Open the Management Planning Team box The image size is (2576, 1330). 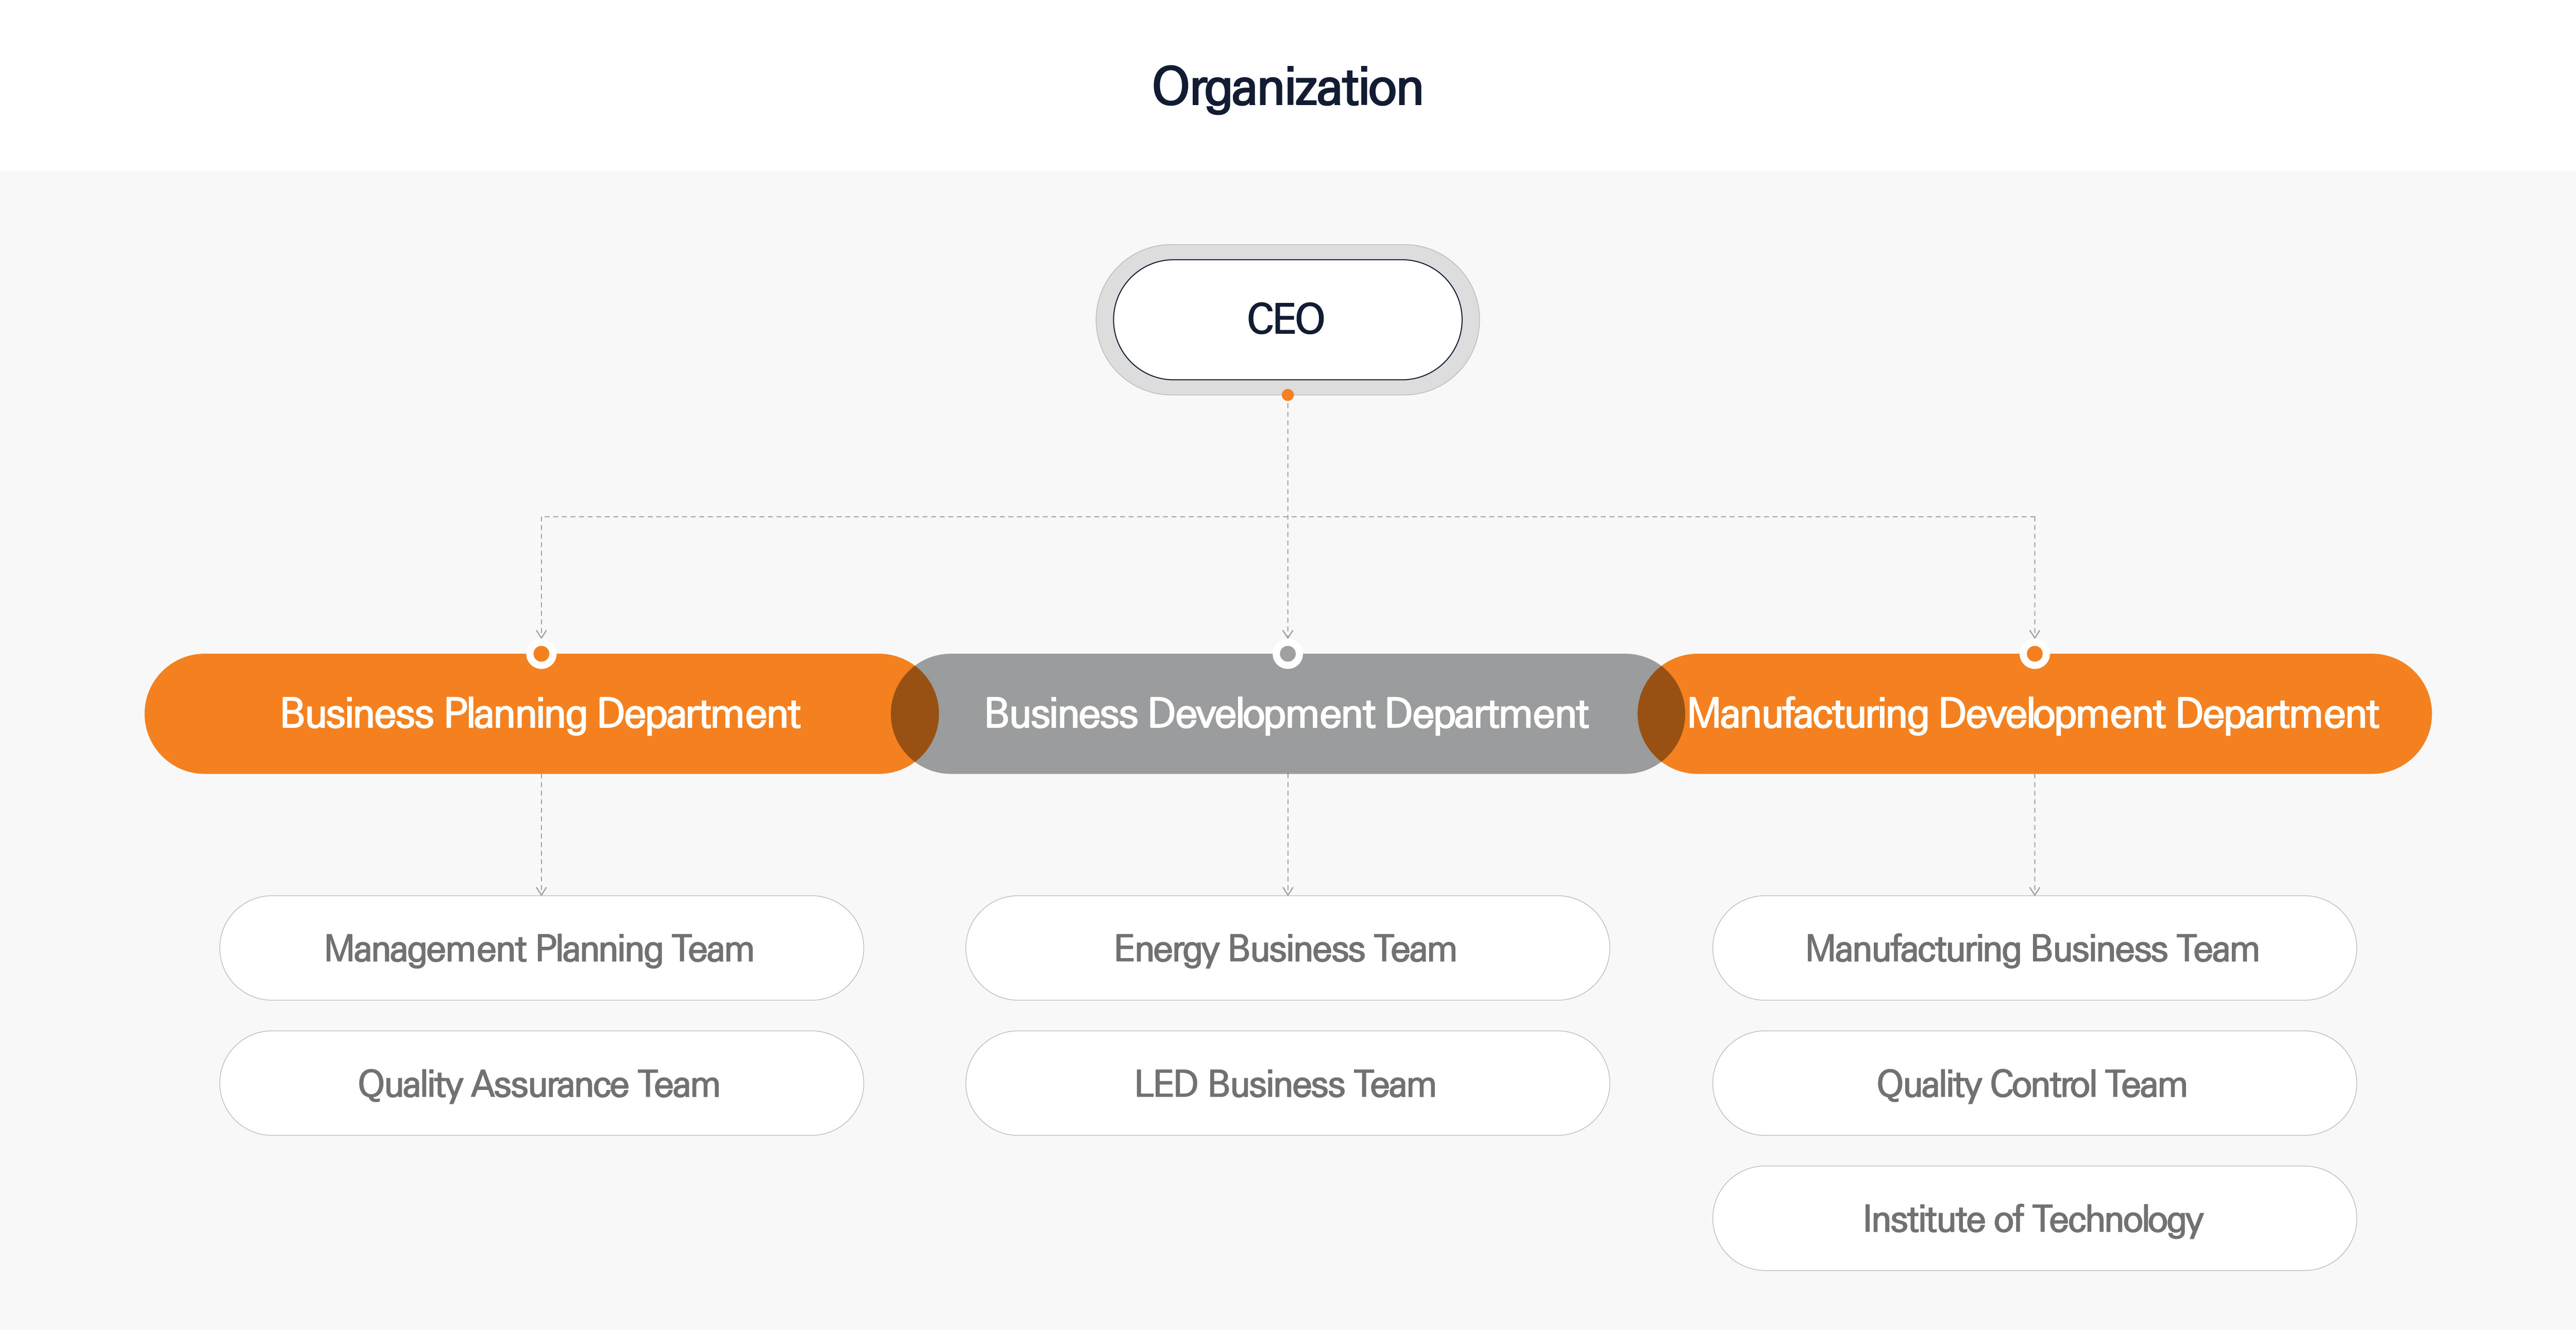(x=541, y=948)
